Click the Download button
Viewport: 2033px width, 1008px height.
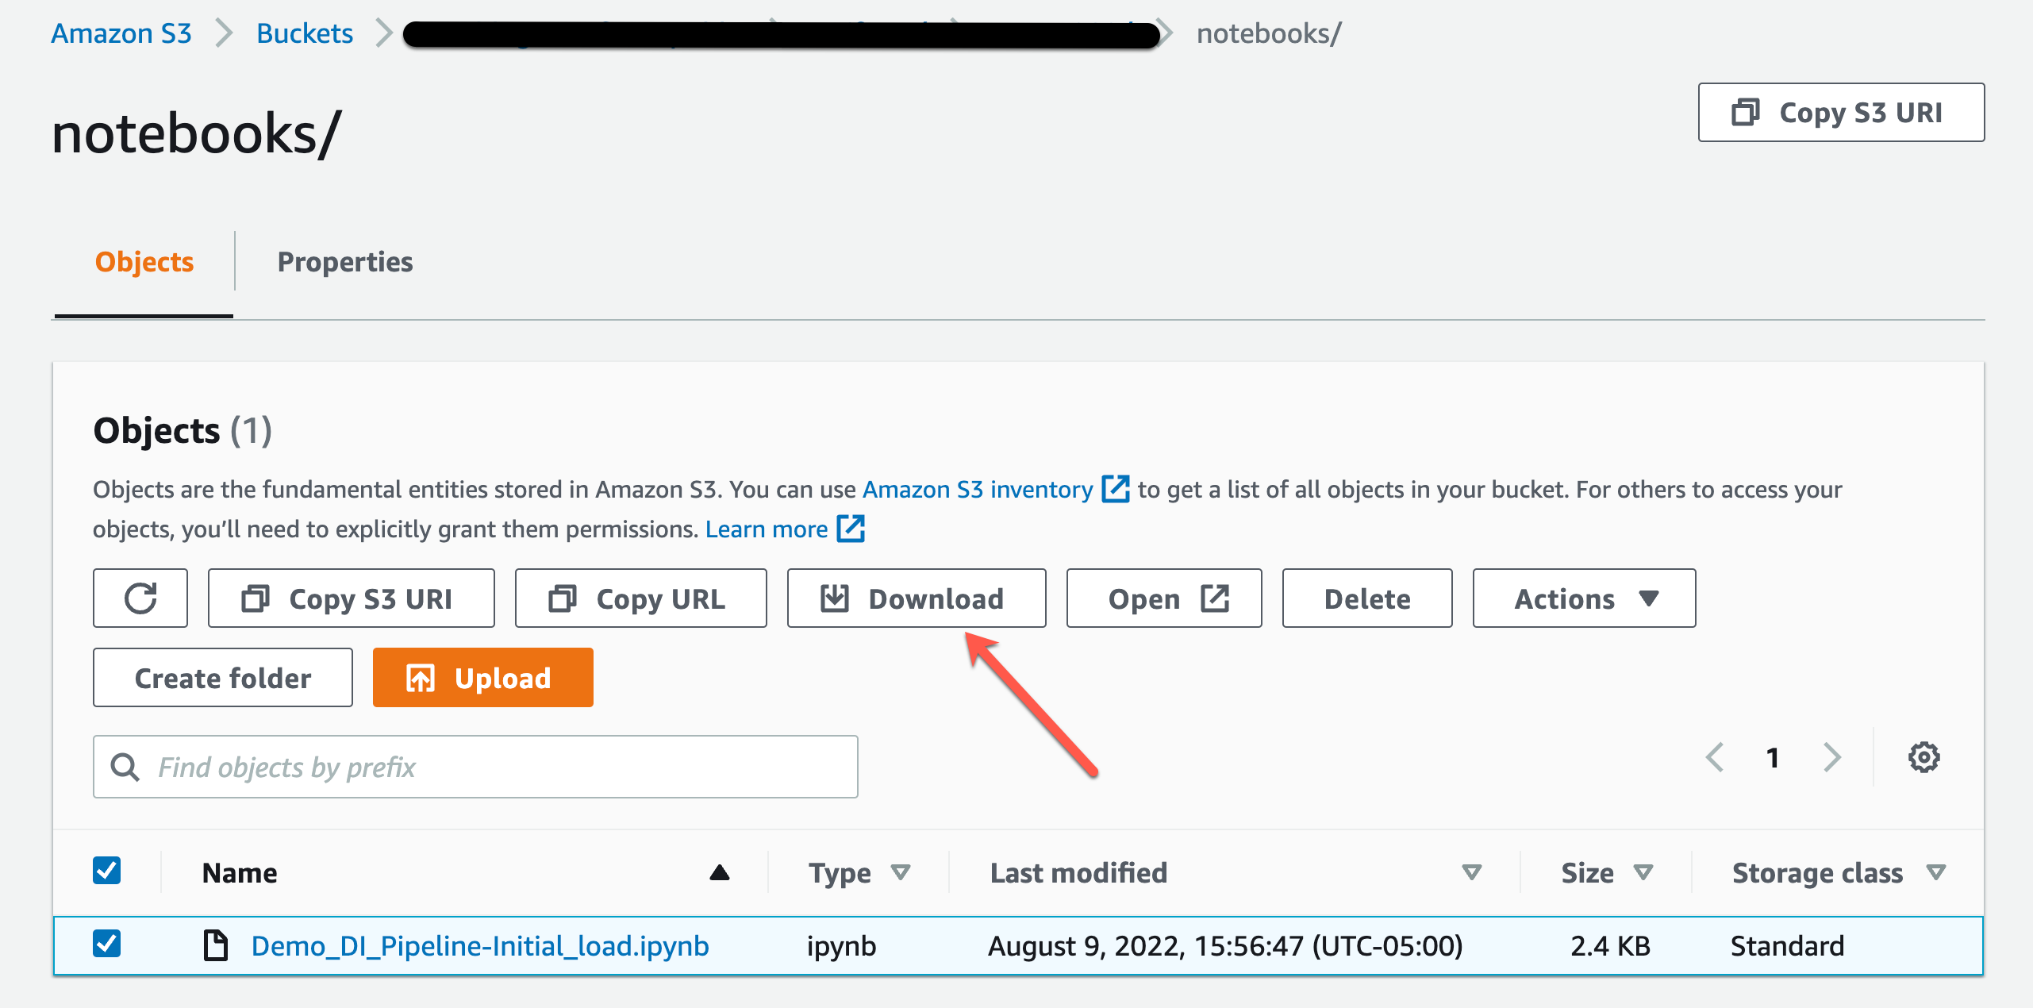[x=916, y=598]
